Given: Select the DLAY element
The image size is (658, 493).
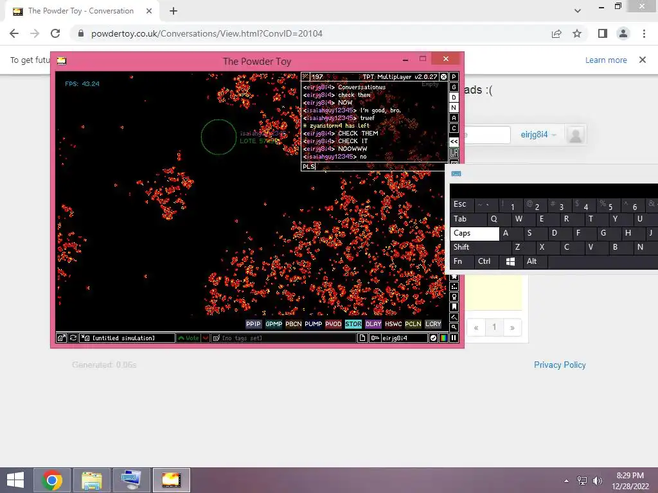Looking at the screenshot, I should coord(373,324).
